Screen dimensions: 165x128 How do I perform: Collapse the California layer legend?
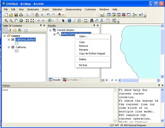9,47
